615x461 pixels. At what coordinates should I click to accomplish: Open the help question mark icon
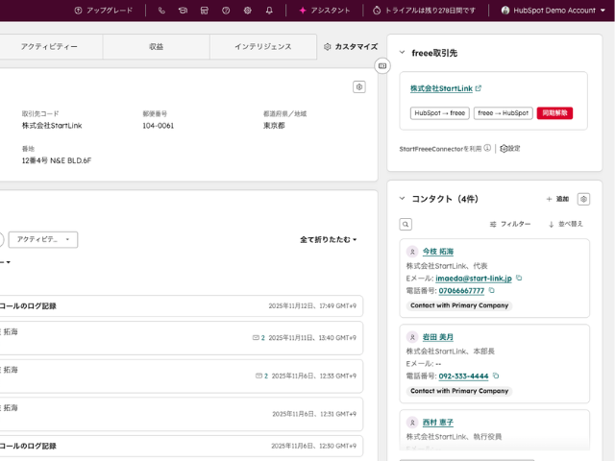226,11
